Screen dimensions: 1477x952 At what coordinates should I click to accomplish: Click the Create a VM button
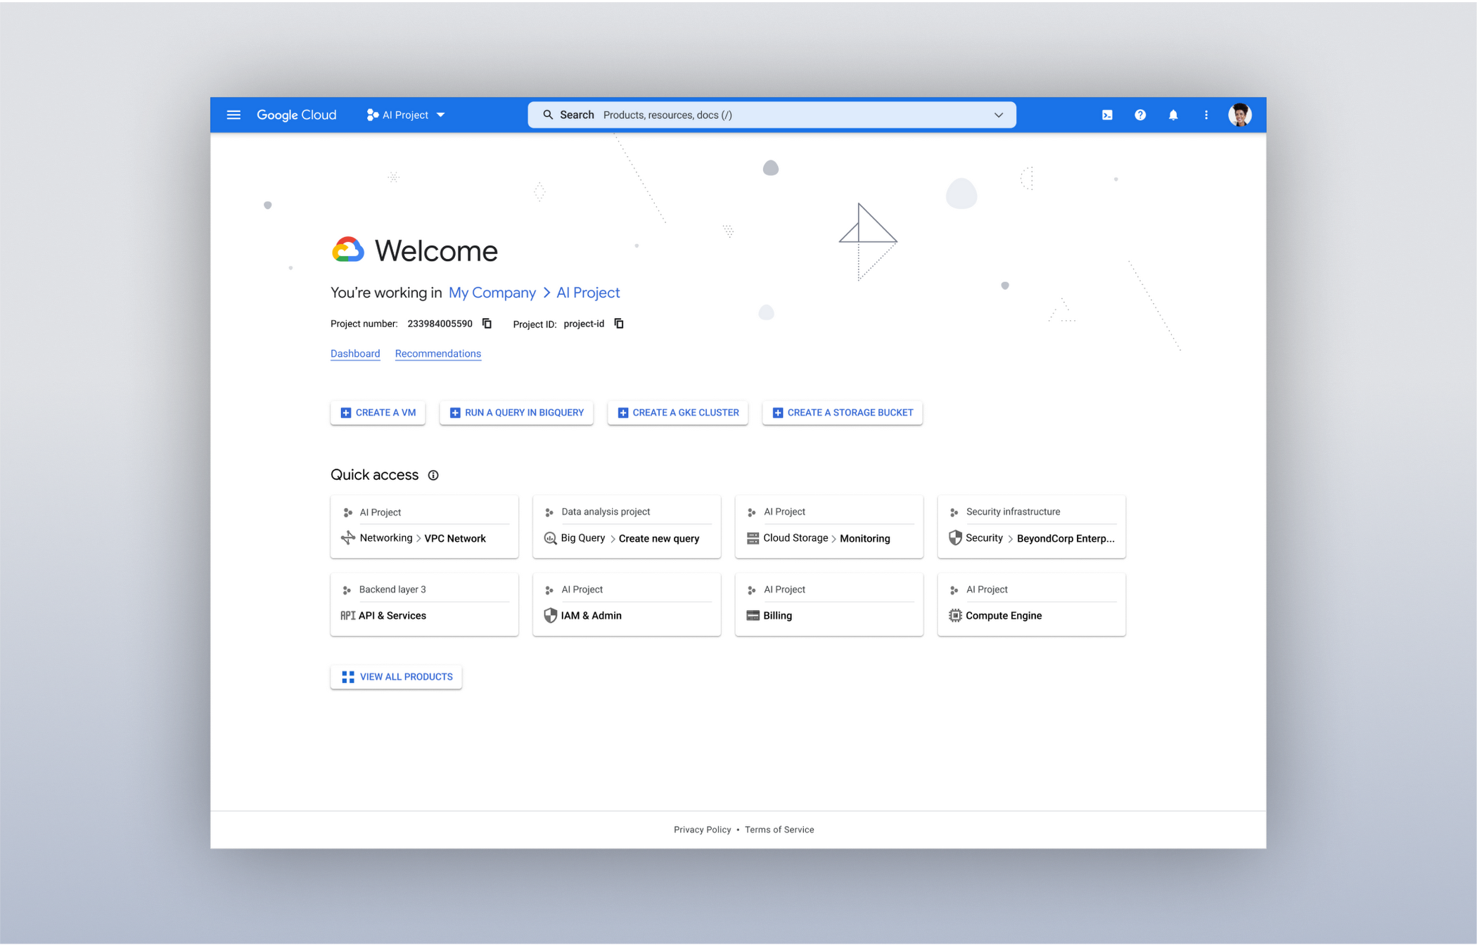378,413
